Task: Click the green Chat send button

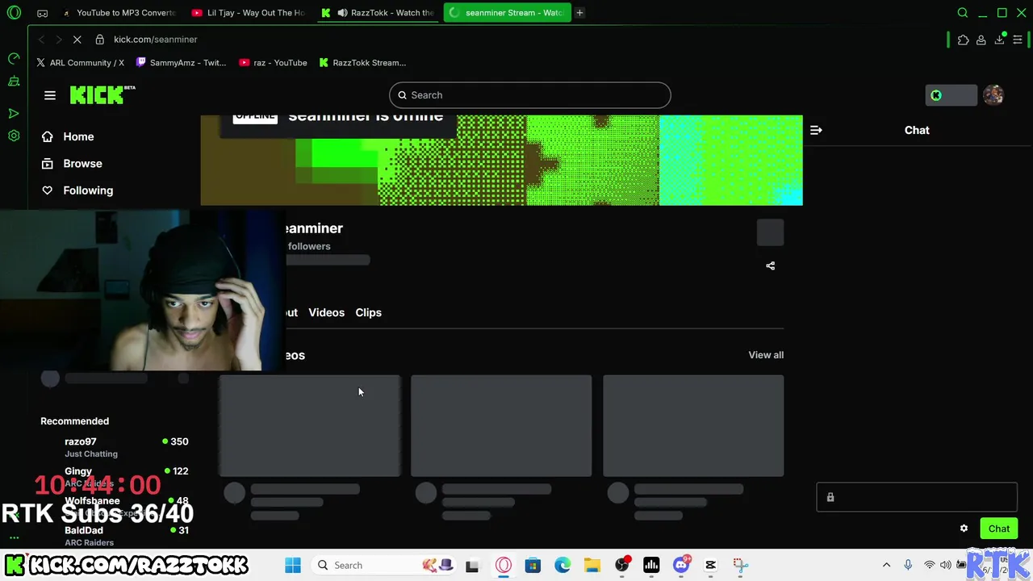Action: pyautogui.click(x=999, y=529)
